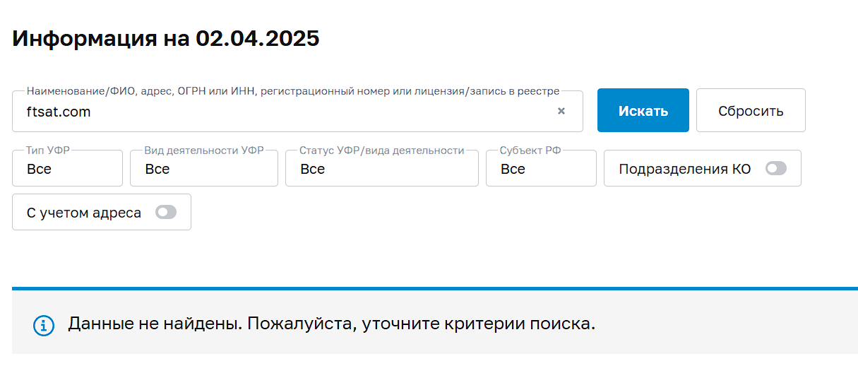Click the heading Информация на 02.04.2025
The image size is (858, 390).
166,38
